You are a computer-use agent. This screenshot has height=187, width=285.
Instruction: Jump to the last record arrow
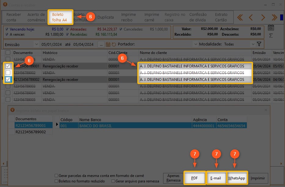pos(274,17)
